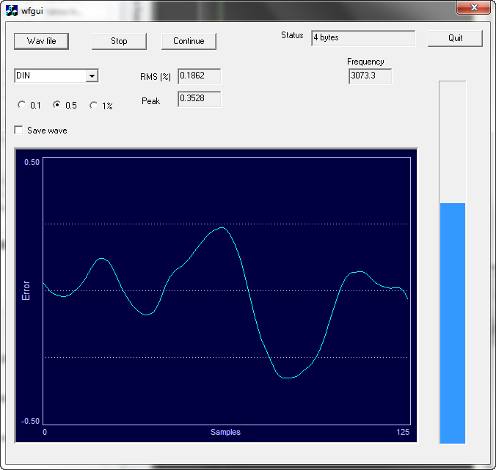Click the Error axis label
The image size is (496, 470).
point(26,290)
